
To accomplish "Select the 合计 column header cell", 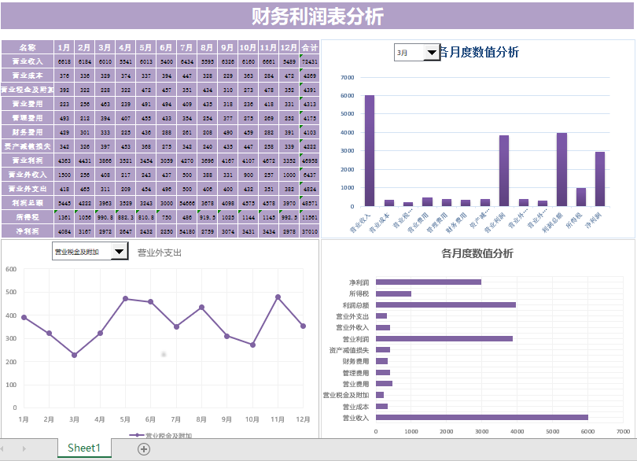I will [310, 47].
